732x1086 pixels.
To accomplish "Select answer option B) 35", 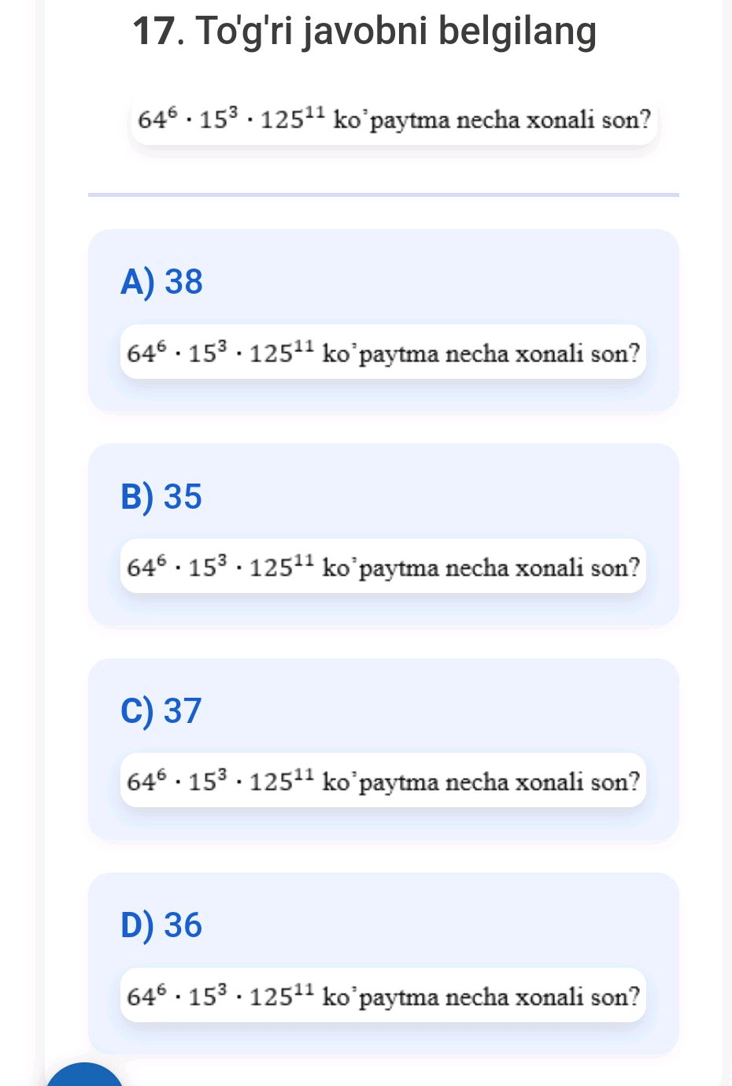I will point(383,533).
